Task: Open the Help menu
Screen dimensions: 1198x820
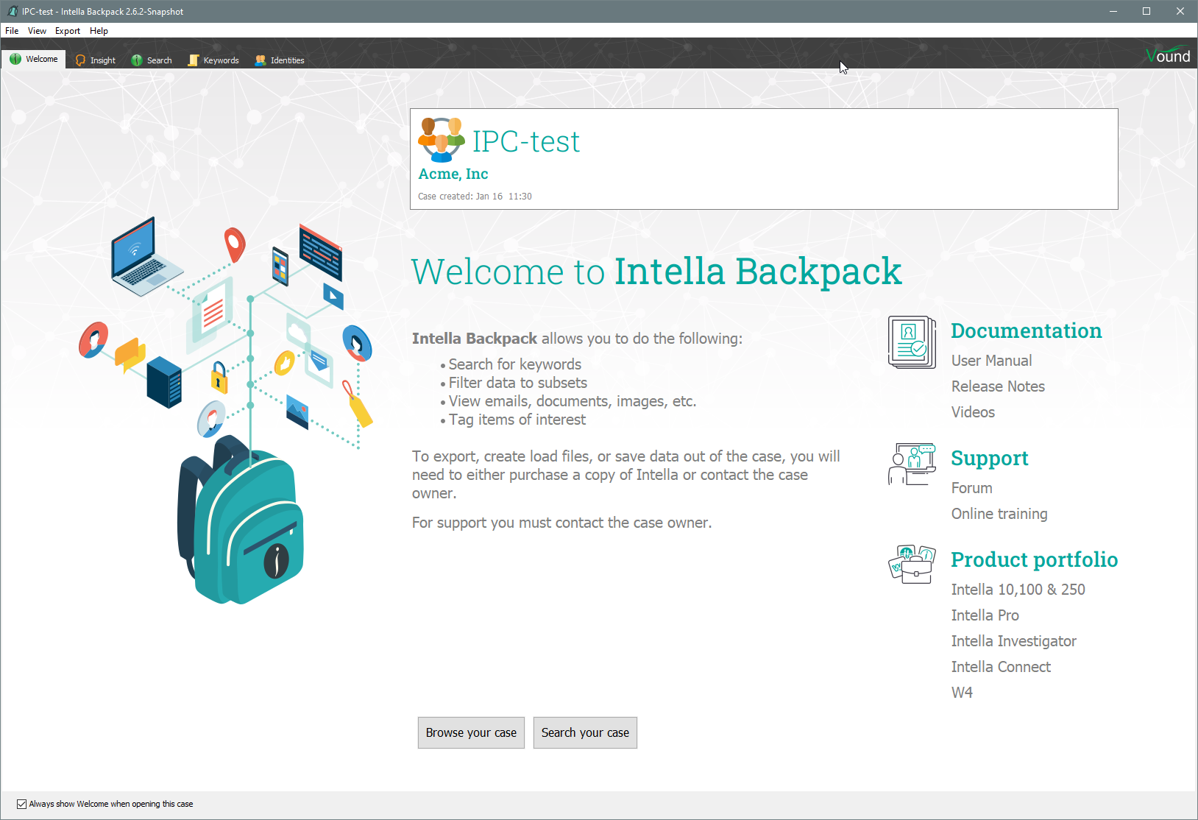Action: (x=99, y=31)
